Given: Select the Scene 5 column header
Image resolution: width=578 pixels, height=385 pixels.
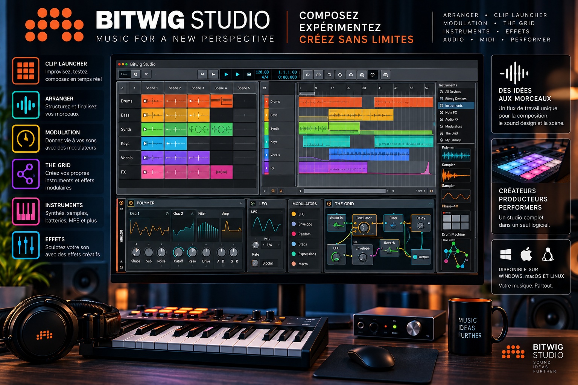Looking at the screenshot, I should (x=244, y=88).
